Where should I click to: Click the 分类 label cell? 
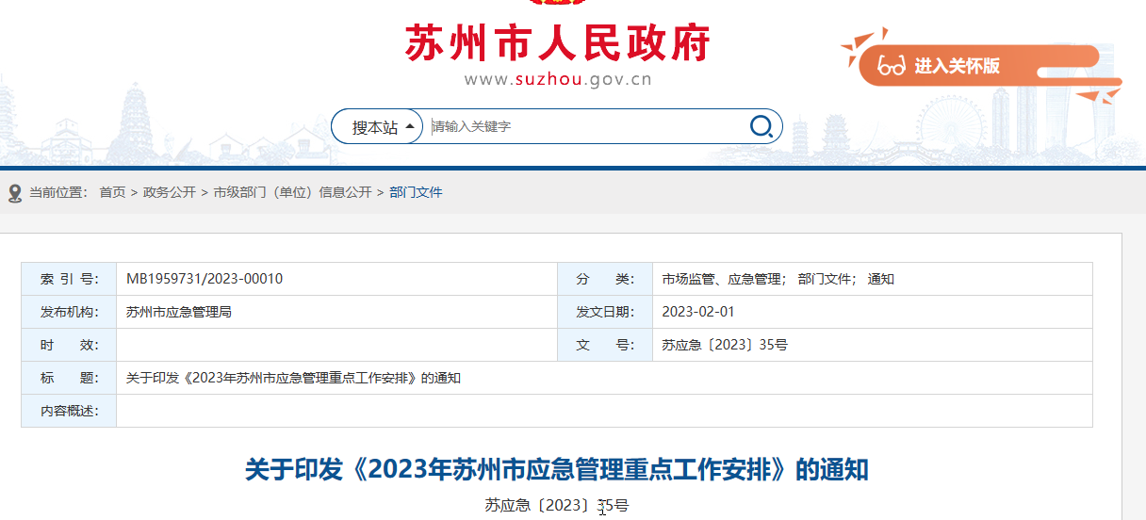click(x=605, y=279)
